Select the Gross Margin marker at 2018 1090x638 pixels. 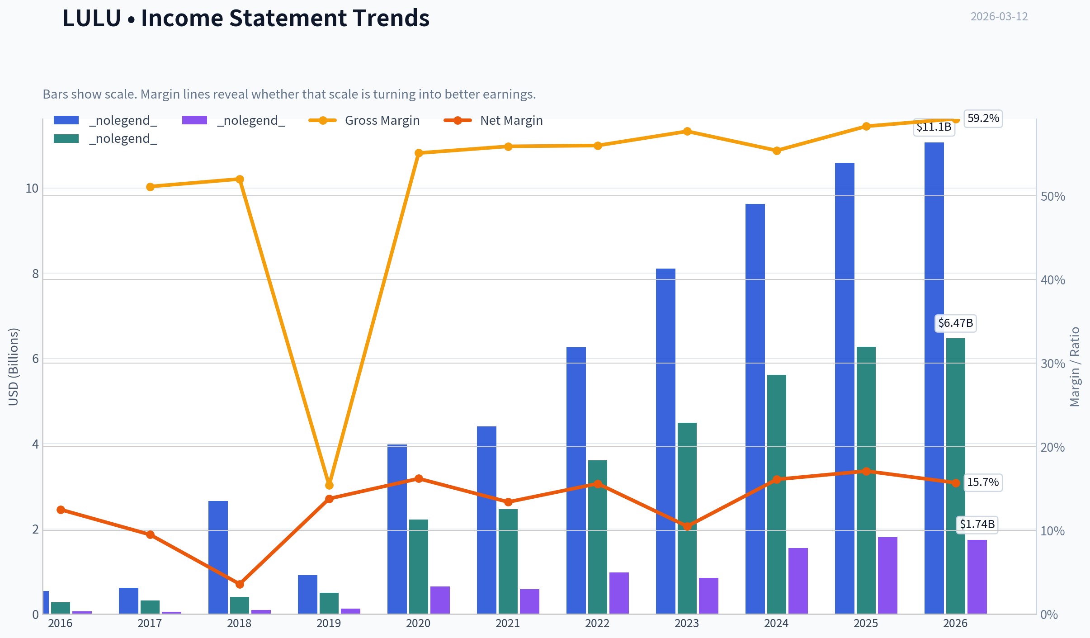click(x=240, y=180)
